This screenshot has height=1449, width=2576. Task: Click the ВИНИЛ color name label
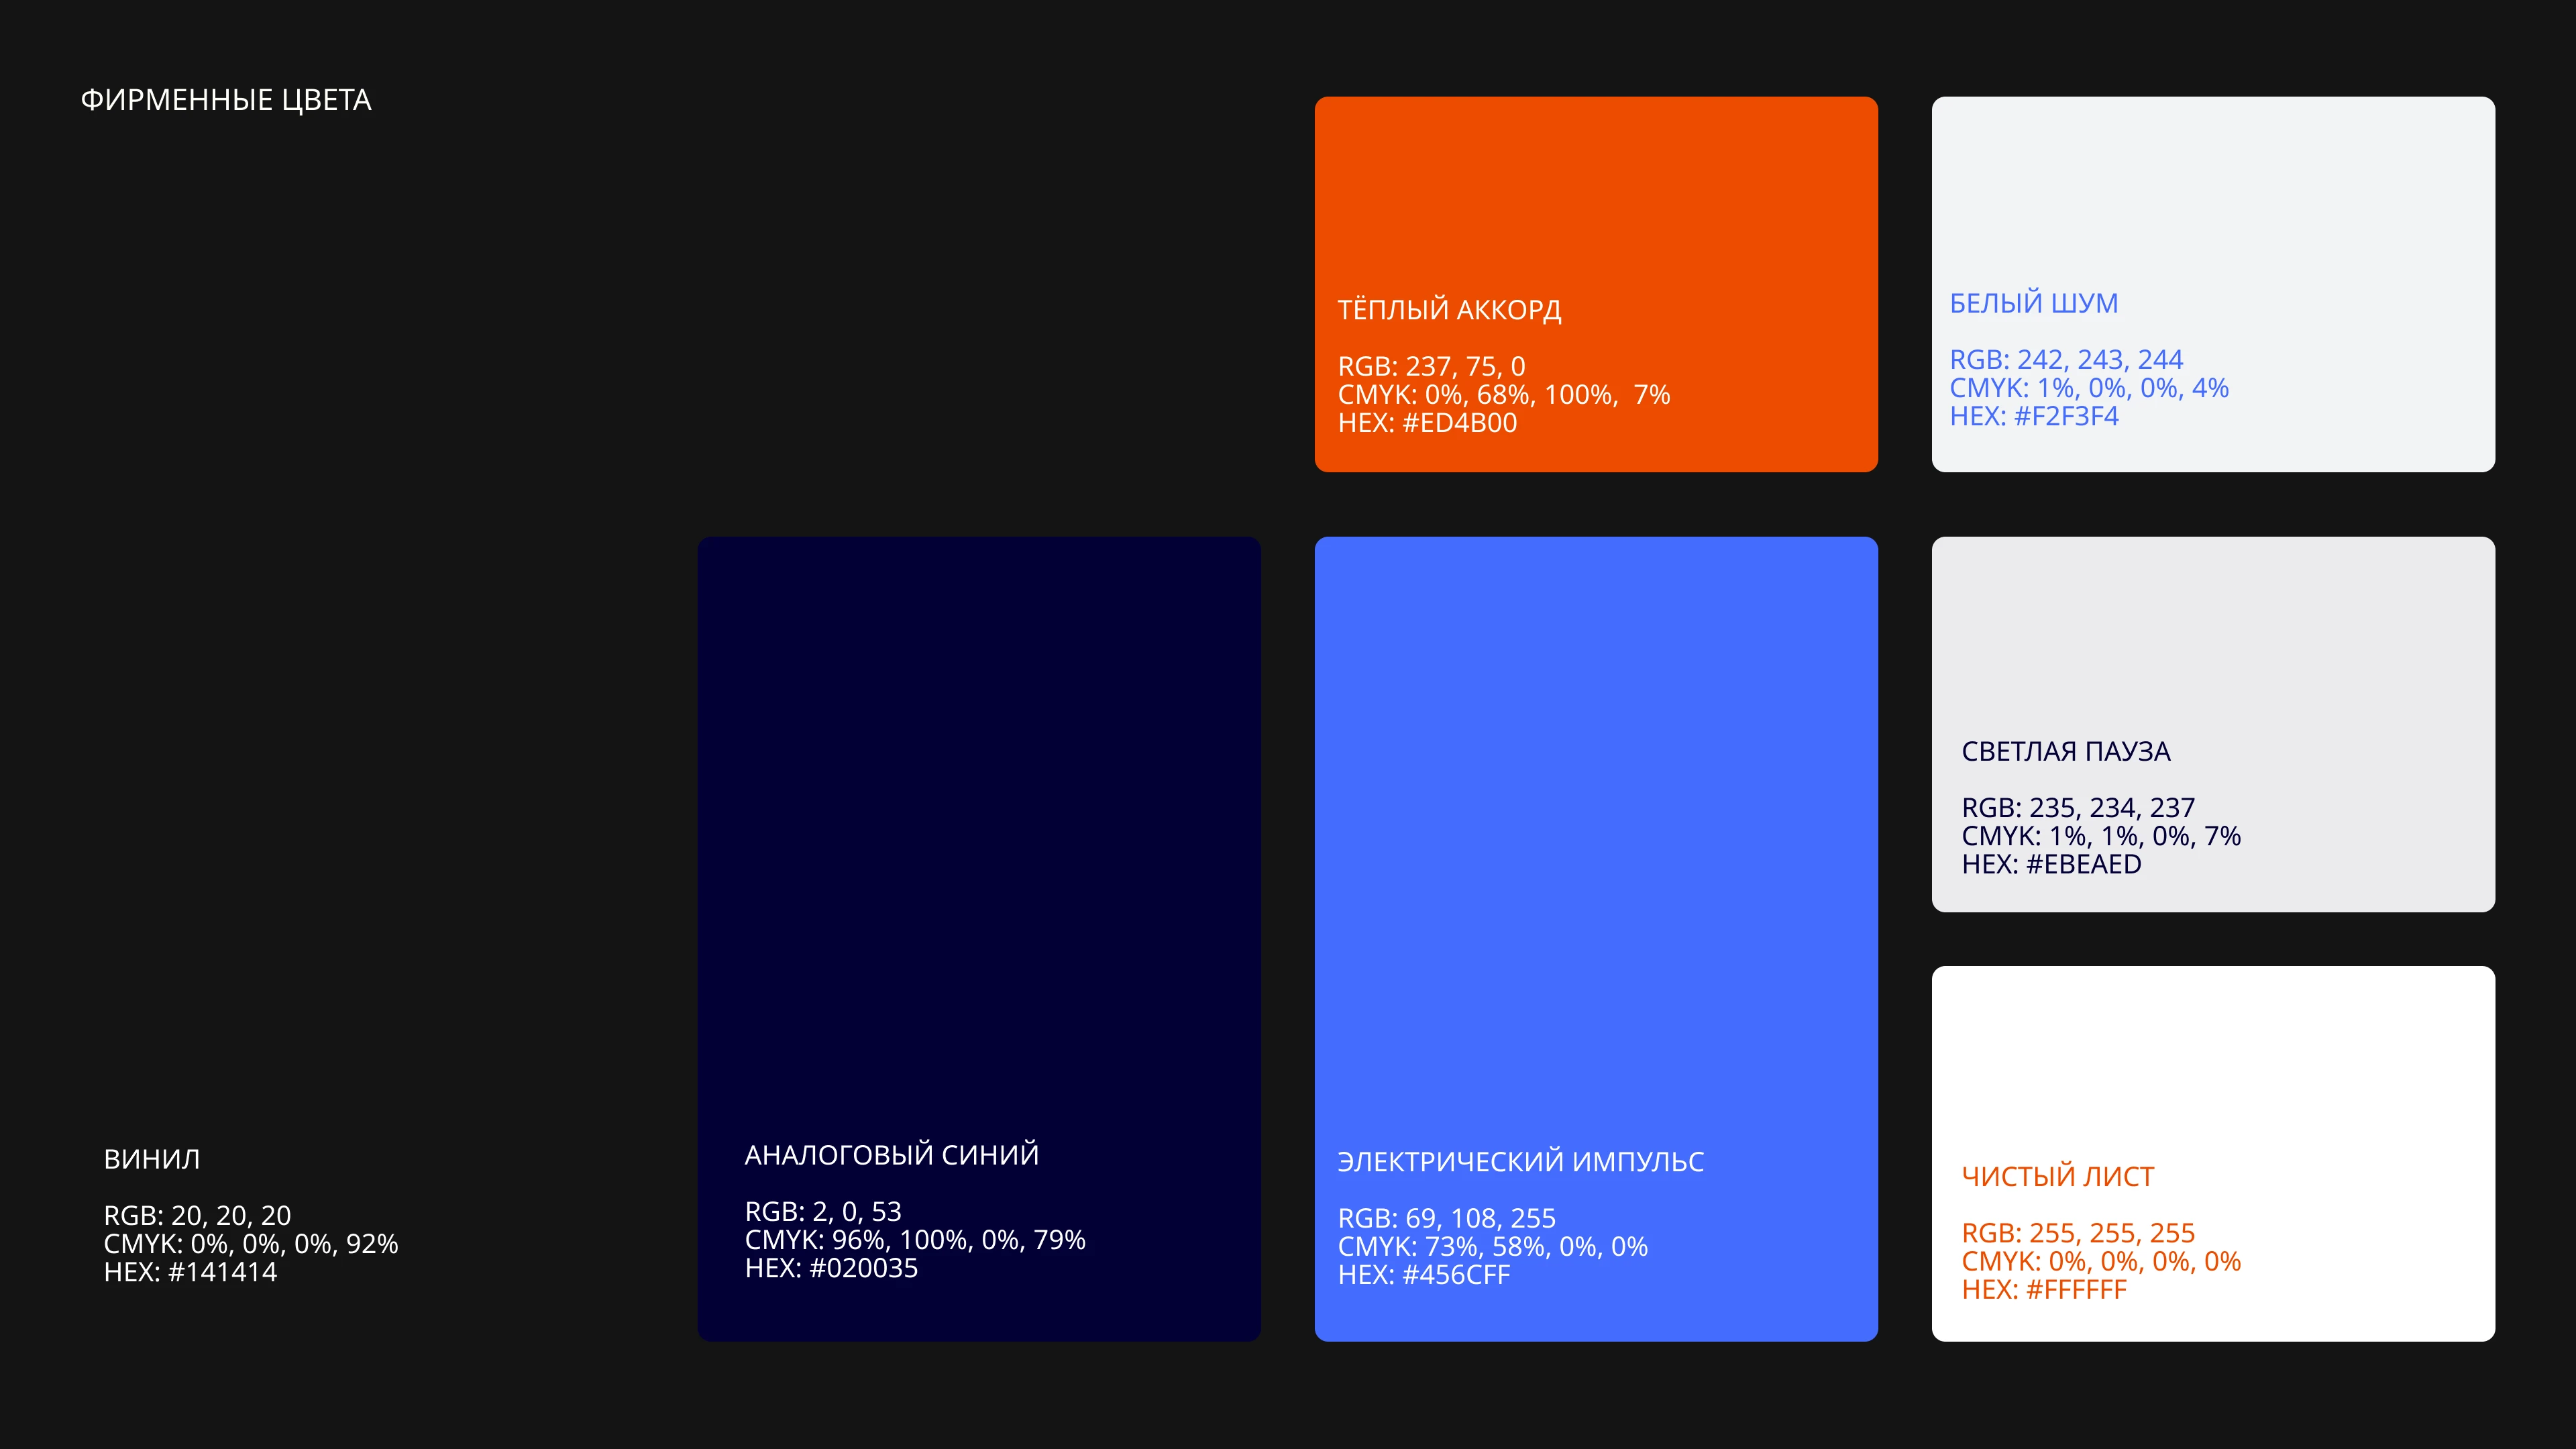(x=152, y=1159)
